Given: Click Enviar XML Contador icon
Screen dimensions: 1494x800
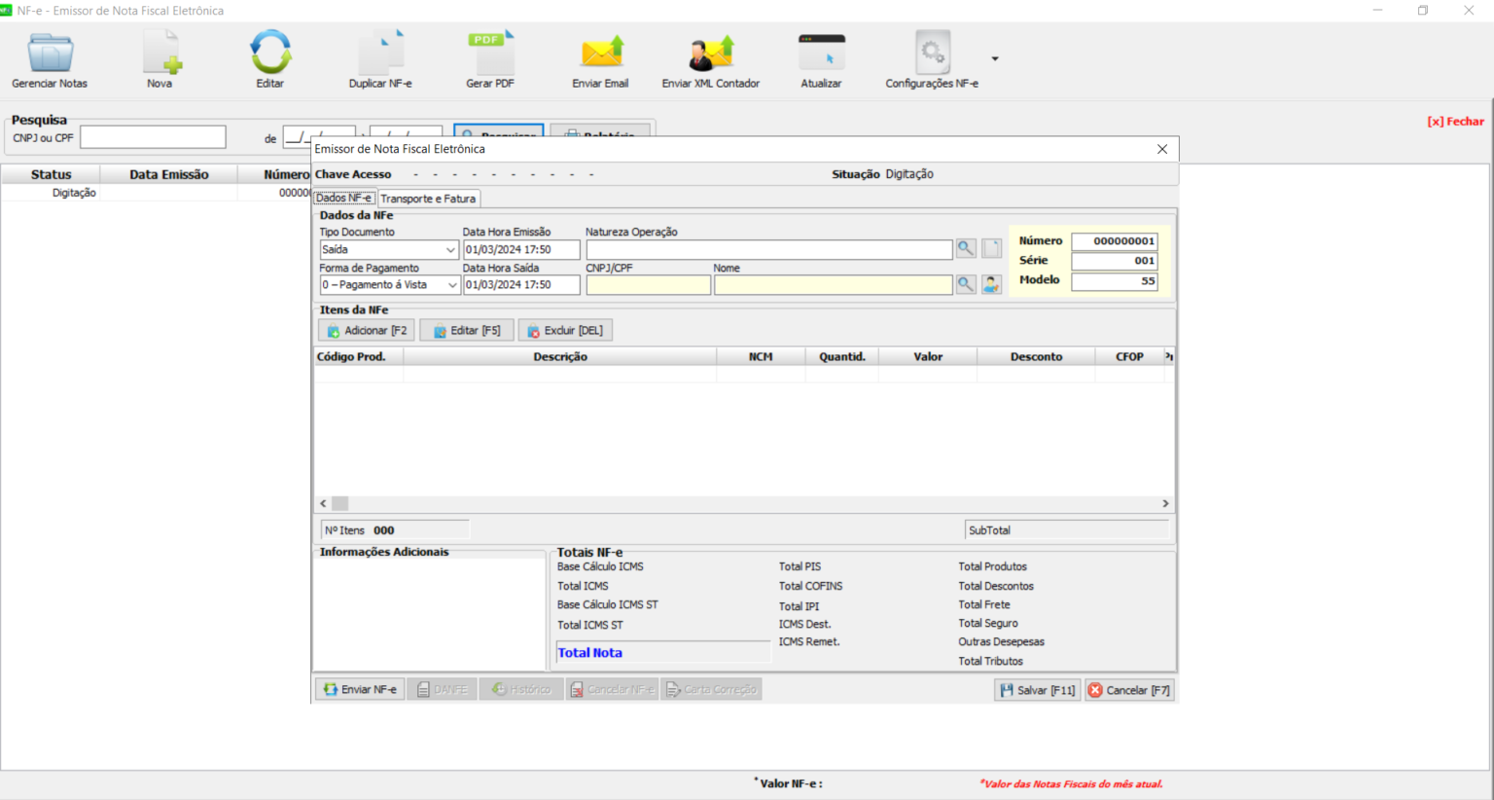Looking at the screenshot, I should 711,55.
